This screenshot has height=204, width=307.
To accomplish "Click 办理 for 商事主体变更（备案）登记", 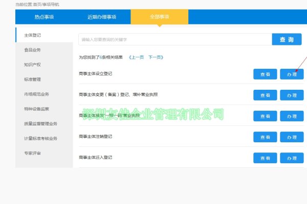I will tap(292, 95).
